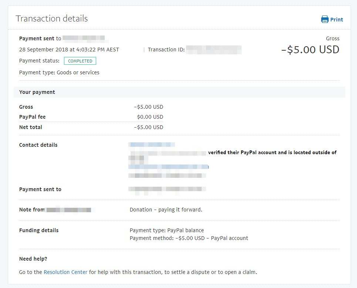Click the COMPLETED payment status badge

point(80,61)
